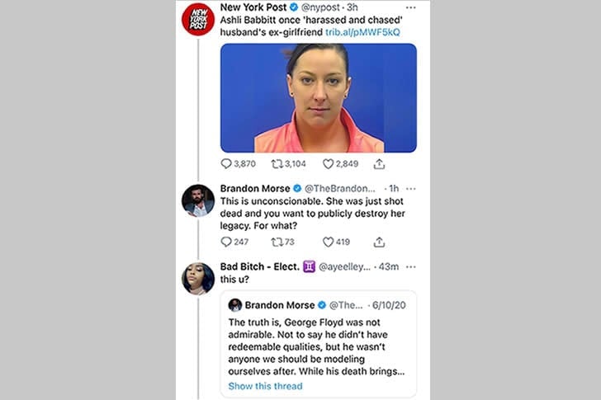Viewport: 601px width, 400px height.
Task: Share Brandon Morse's tweet
Action: click(x=379, y=242)
